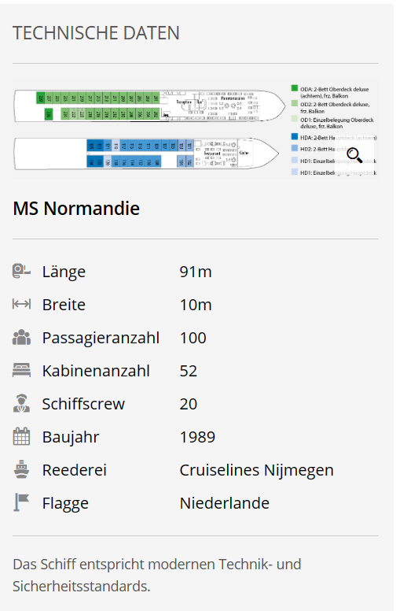The image size is (396, 611).
Task: Click the people group icon beside Passagieranzahl
Action: pyautogui.click(x=21, y=338)
